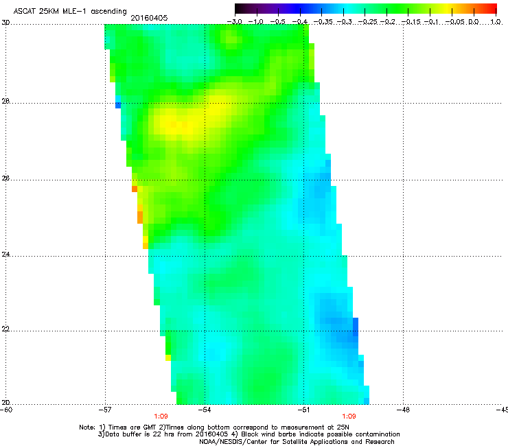Screen dimensions: 508x446
Task: Click the title "ASCAT 25KM MLE-1 ascending"
Action: [70, 12]
